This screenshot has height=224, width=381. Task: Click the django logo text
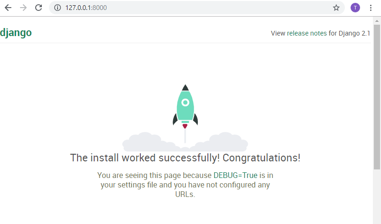click(x=16, y=33)
